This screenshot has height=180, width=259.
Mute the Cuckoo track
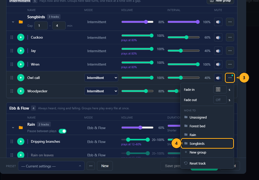tap(218, 38)
